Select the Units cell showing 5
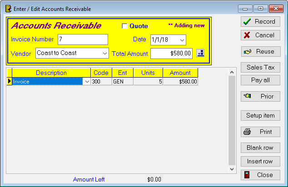This screenshot has height=187, width=288. tap(148, 82)
